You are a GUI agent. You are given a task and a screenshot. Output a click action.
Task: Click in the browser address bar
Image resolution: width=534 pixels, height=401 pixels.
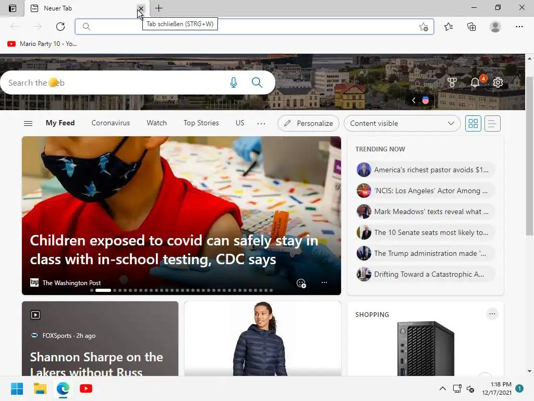coord(254,27)
